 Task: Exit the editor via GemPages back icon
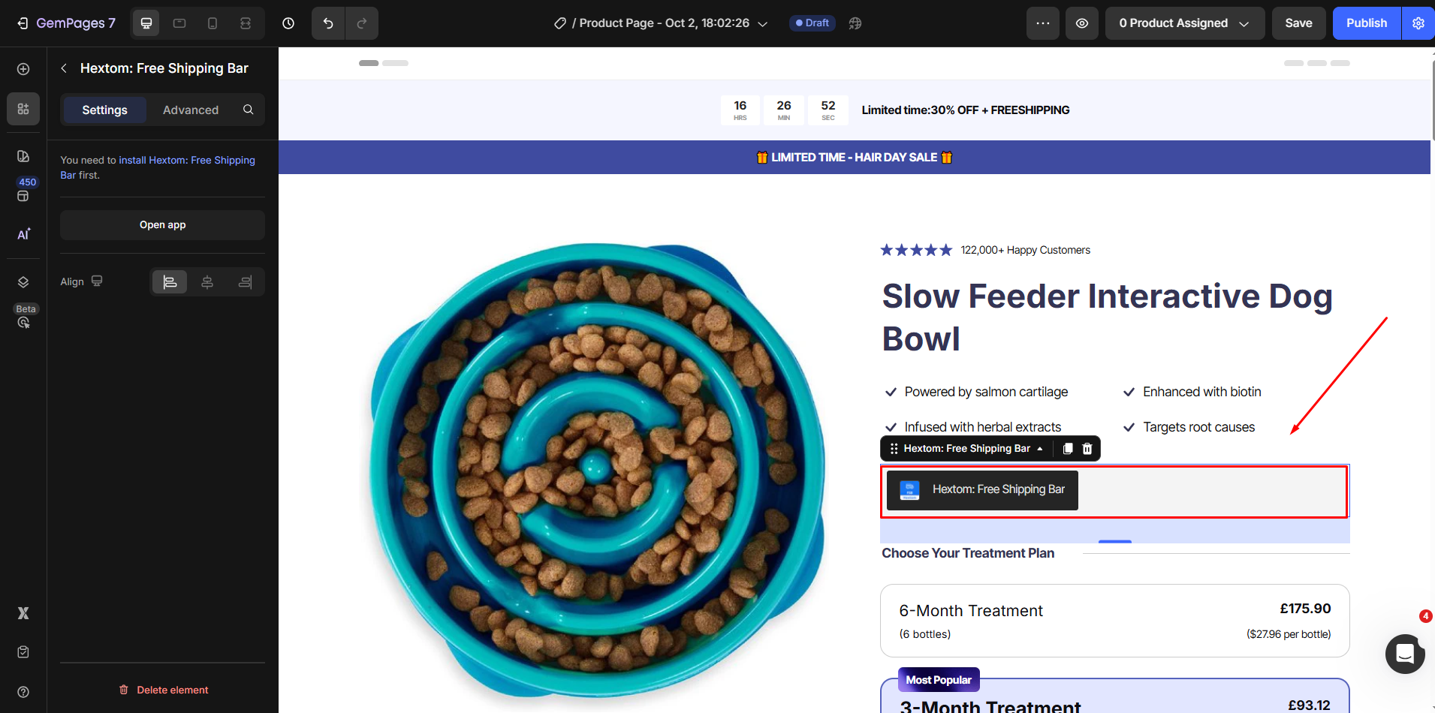[23, 23]
